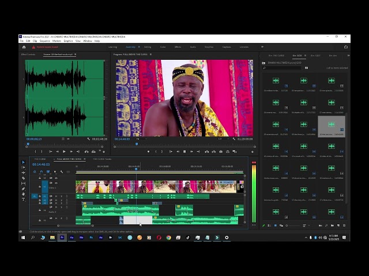
Task: Open playback resolution dropdown in Program monitor
Action: (x=223, y=139)
